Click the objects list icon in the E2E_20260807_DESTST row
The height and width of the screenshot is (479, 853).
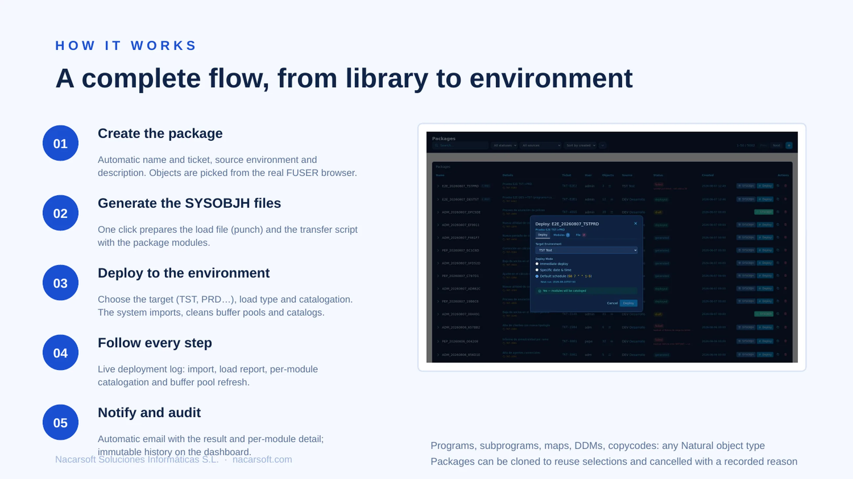[612, 199]
